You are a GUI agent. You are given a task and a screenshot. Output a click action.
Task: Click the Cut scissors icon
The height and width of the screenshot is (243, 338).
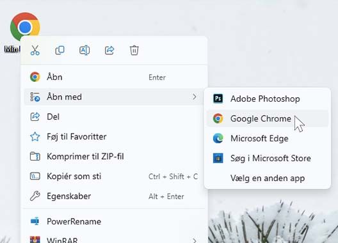point(35,50)
